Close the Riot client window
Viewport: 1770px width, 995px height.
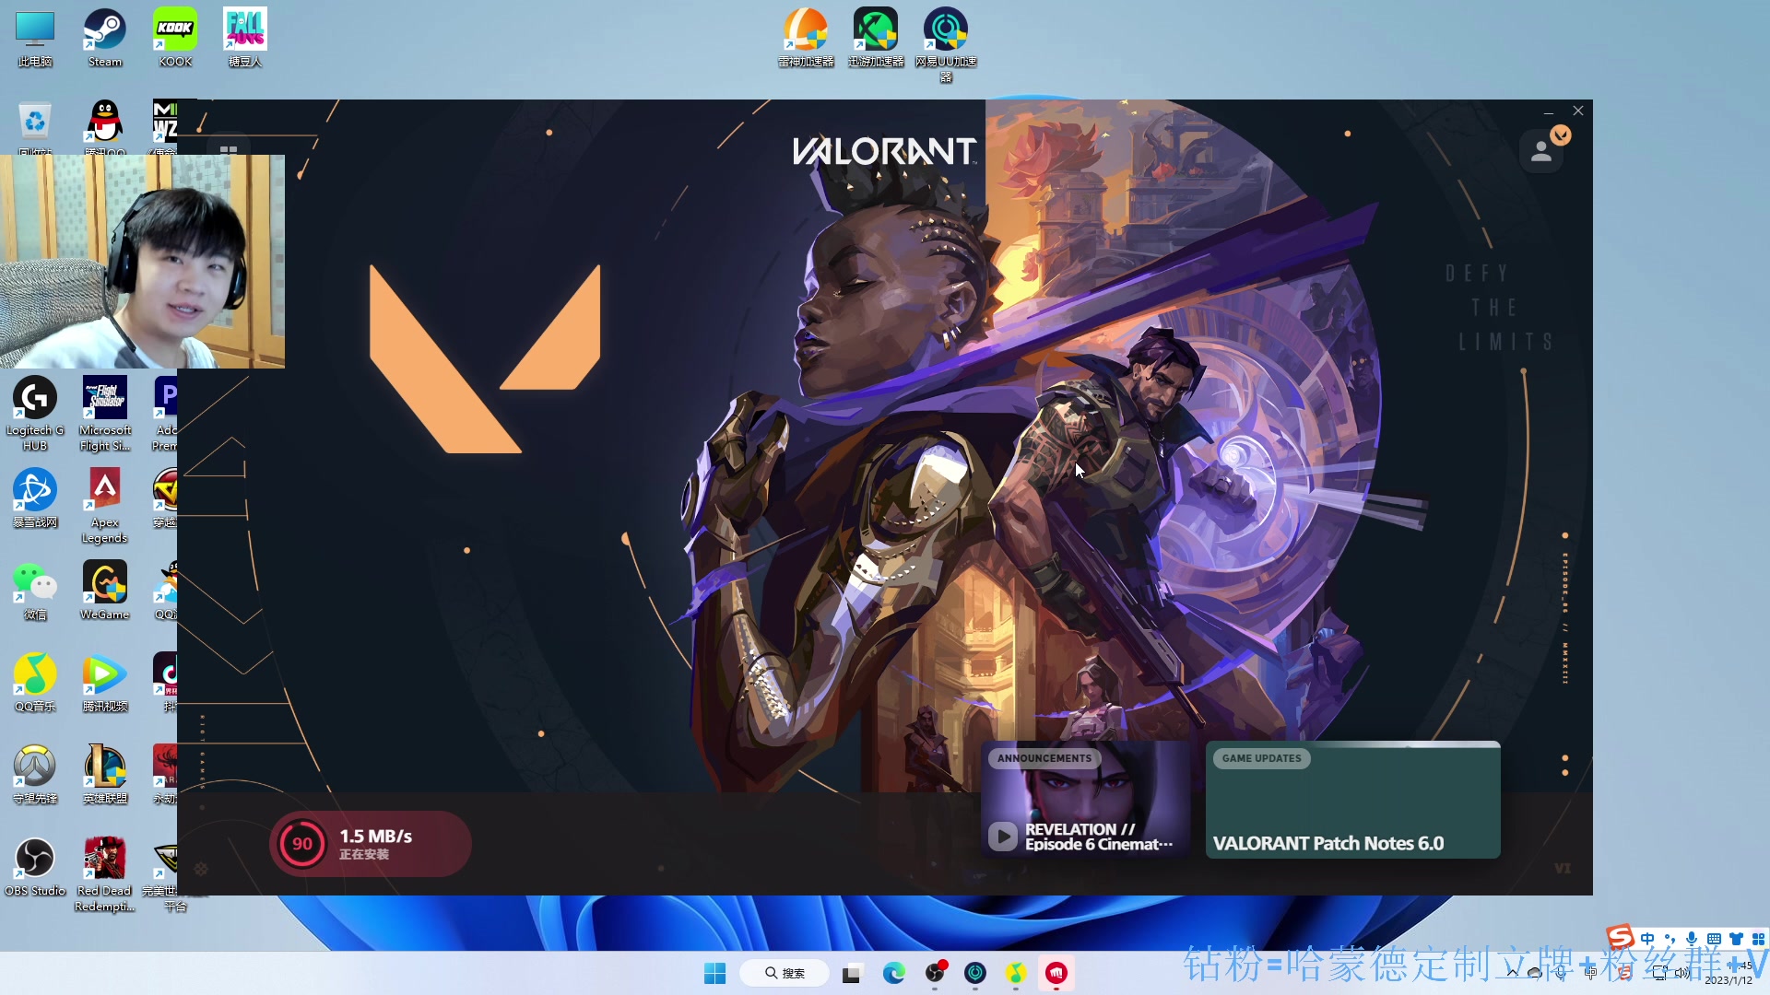click(1578, 111)
